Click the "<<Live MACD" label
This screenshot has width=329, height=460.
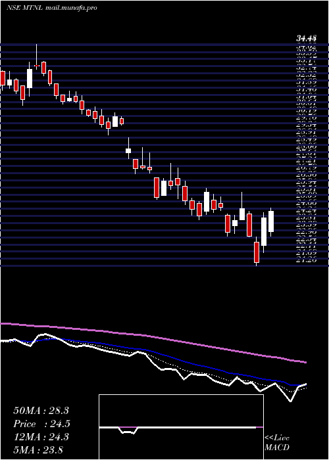point(277,443)
